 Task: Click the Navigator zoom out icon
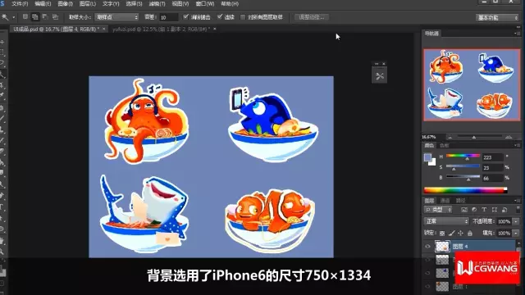click(x=450, y=137)
